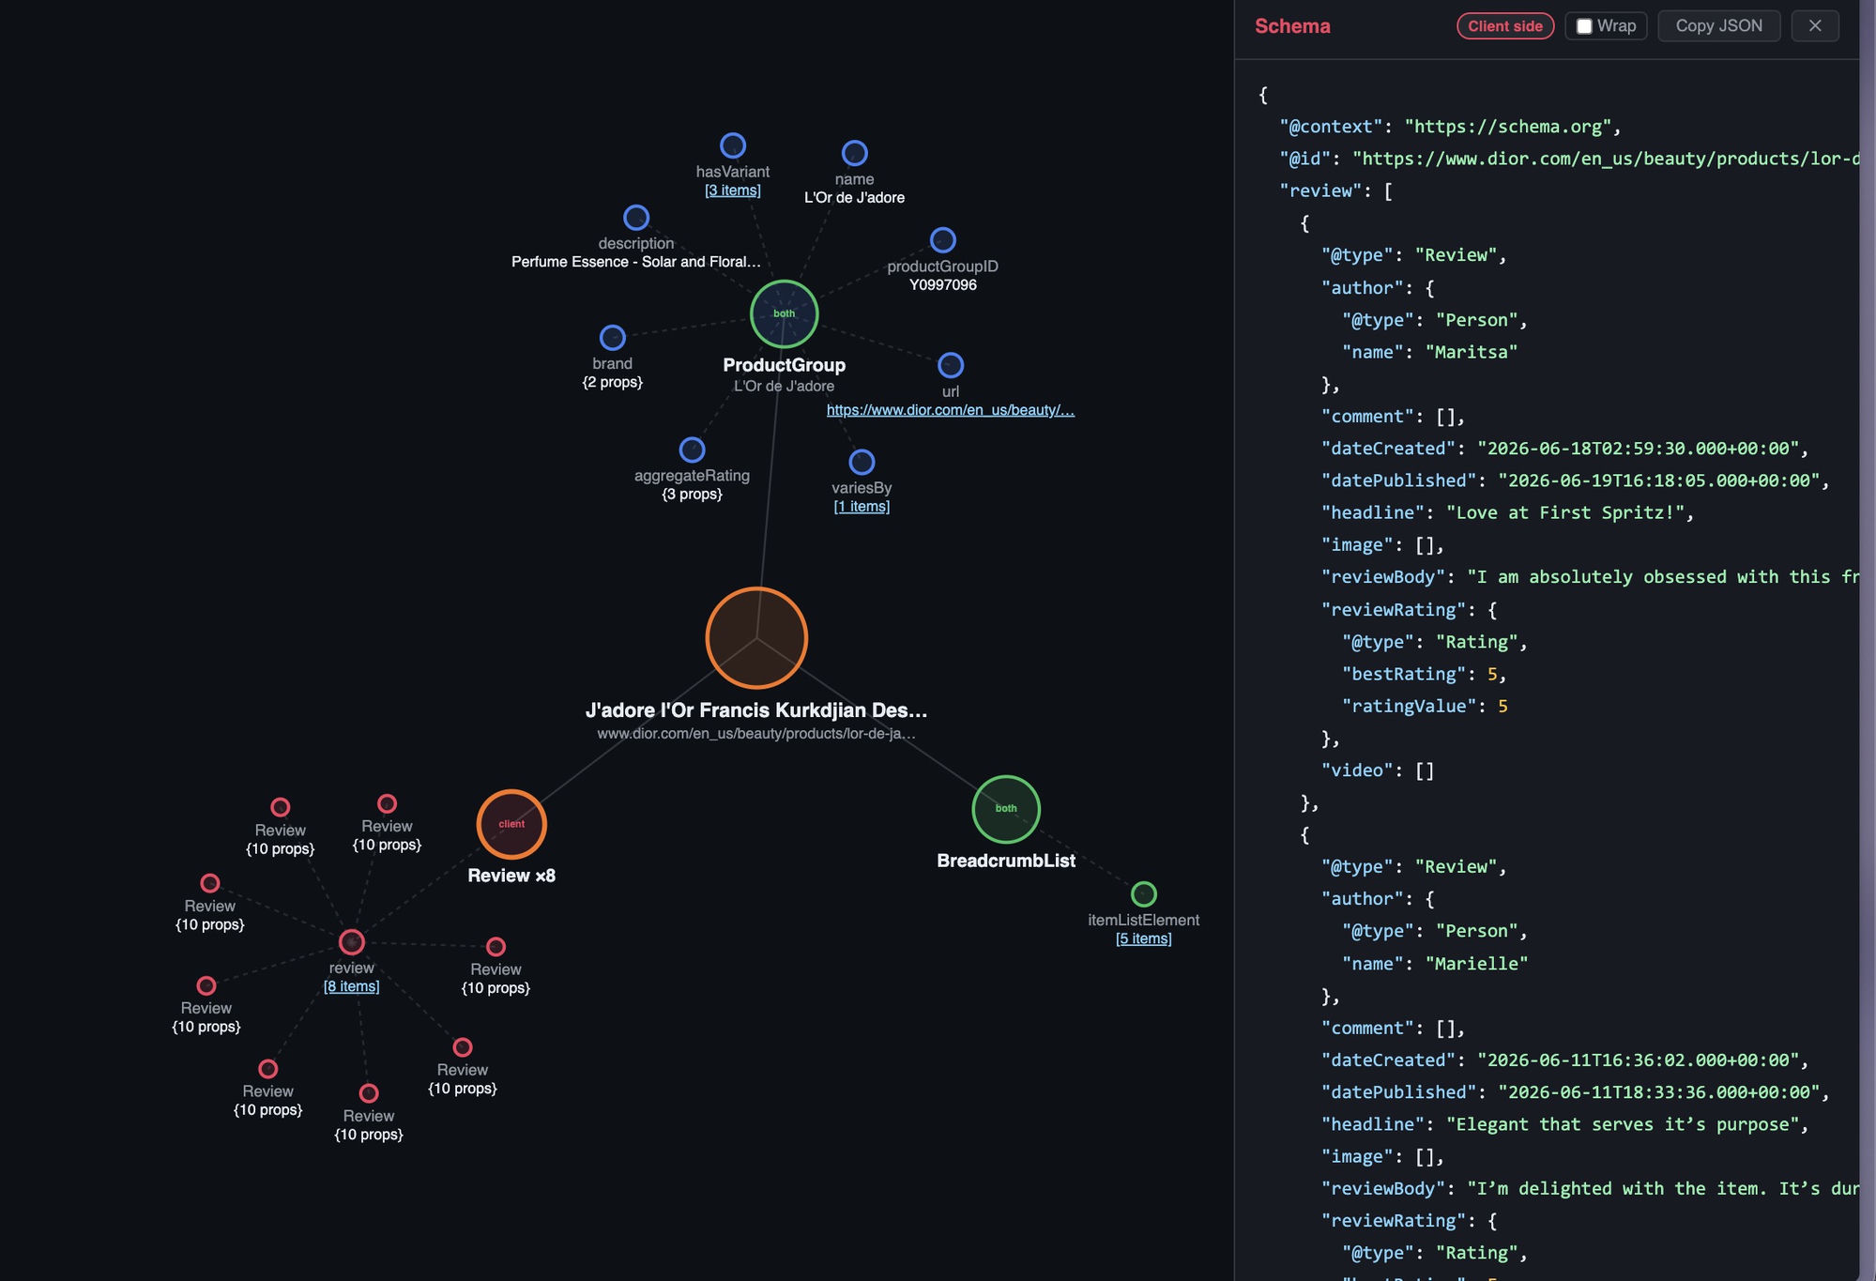Click the "Perfume Essence - Solar and Floral…" text
Viewport: 1876px width, 1281px height.
[x=636, y=262]
